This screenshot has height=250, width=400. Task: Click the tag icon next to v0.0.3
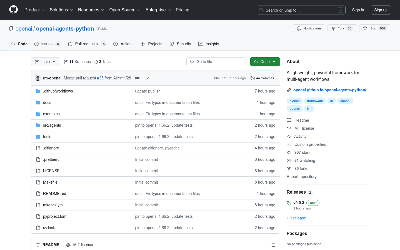point(289,203)
